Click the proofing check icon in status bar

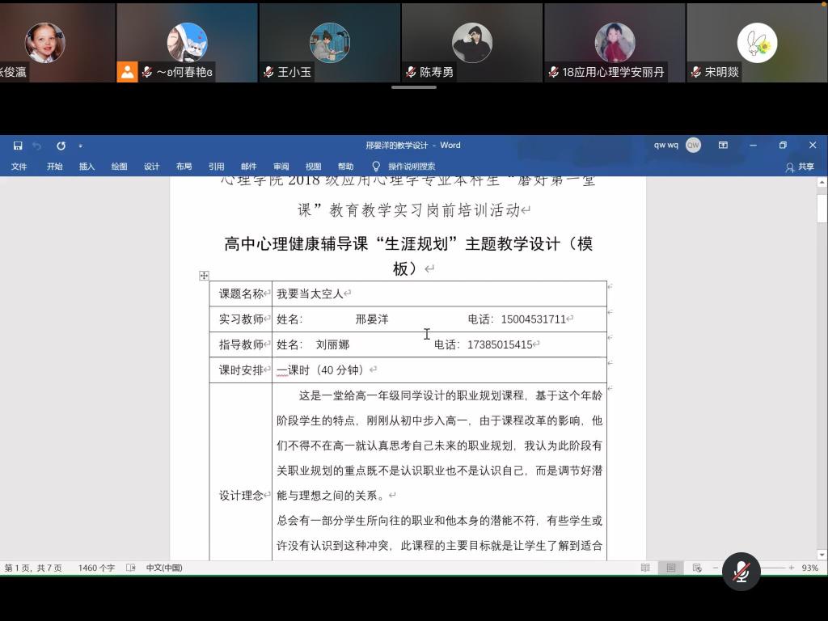click(131, 568)
